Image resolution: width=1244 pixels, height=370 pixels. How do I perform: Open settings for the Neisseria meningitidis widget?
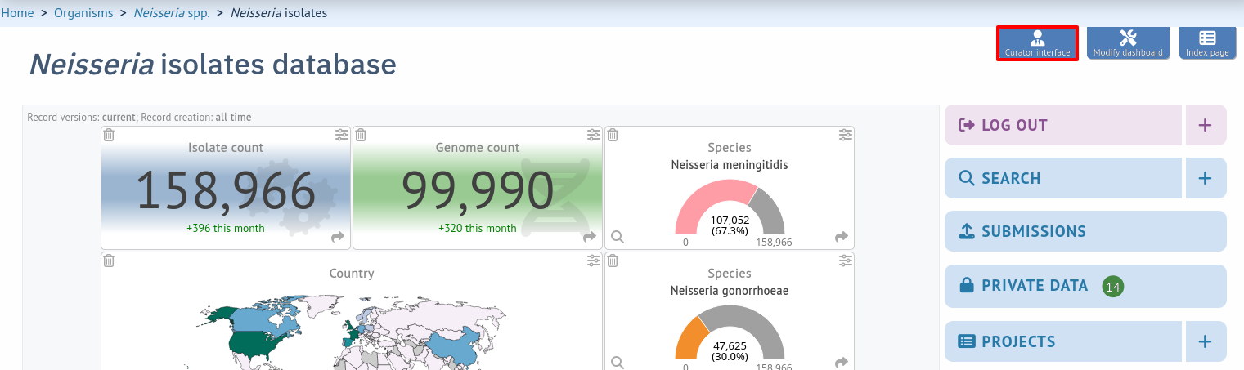click(846, 135)
